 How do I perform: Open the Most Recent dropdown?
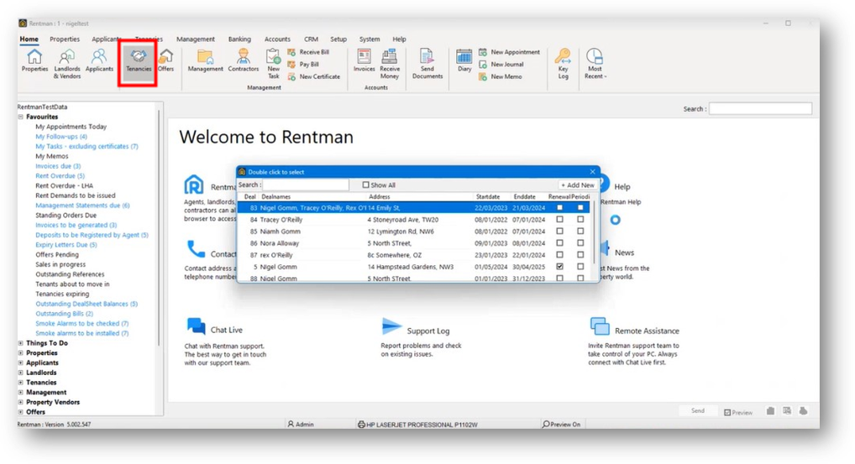click(595, 61)
